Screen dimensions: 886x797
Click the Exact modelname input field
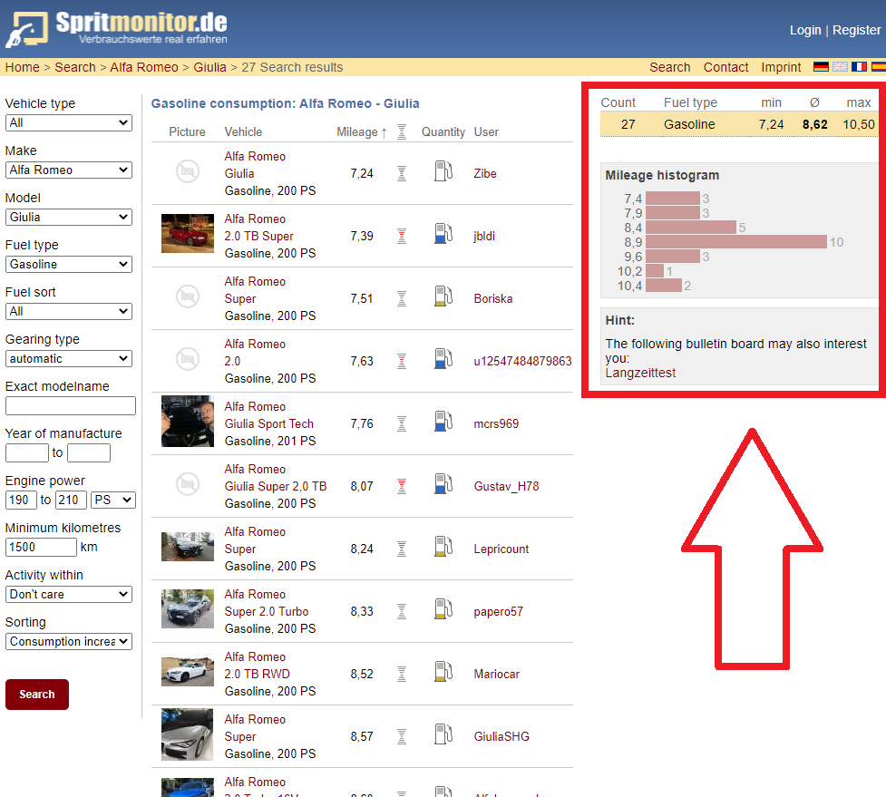(x=71, y=405)
